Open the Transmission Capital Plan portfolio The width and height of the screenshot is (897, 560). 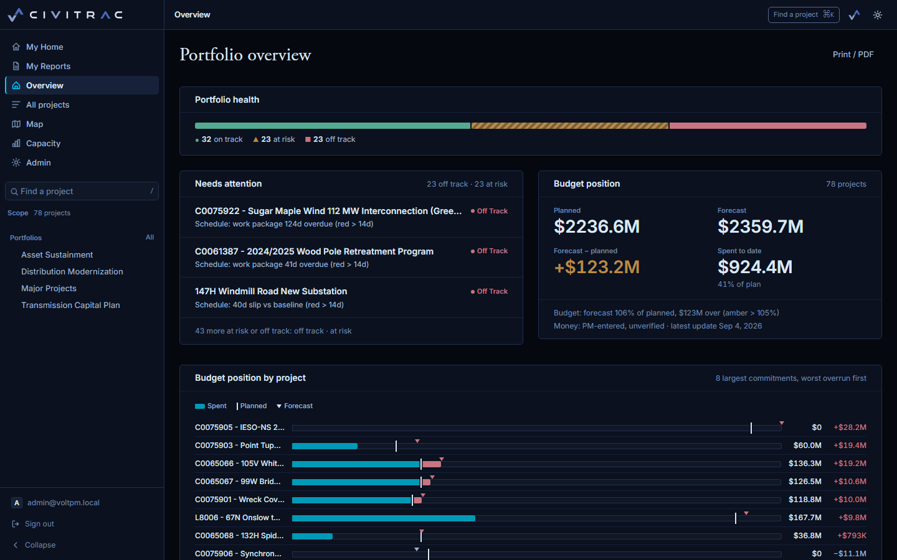point(70,305)
